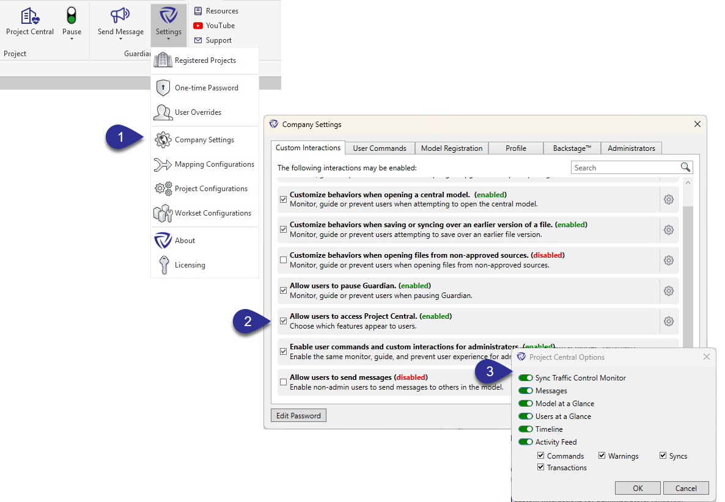The image size is (725, 502).
Task: Close the Company Settings window
Action: pos(697,124)
